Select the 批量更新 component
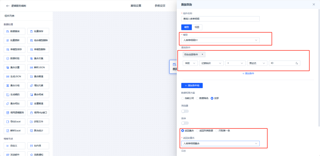320x156 pixels. 14,40
